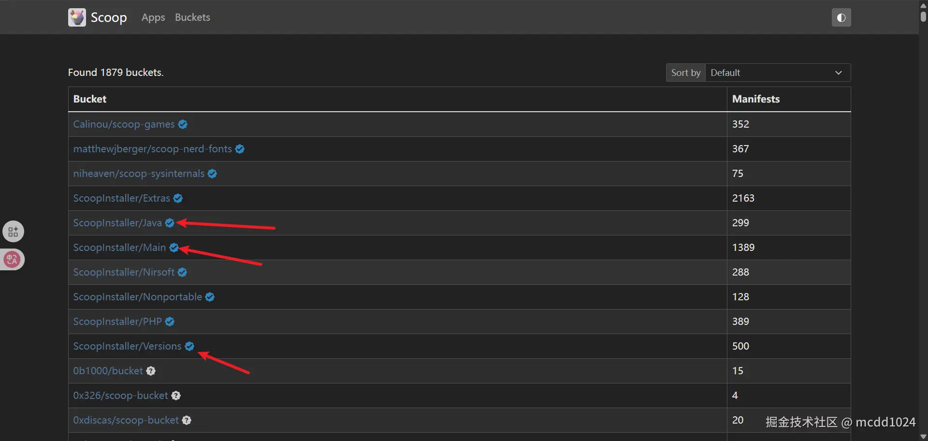
Task: Open the Sort by dropdown
Action: 777,73
